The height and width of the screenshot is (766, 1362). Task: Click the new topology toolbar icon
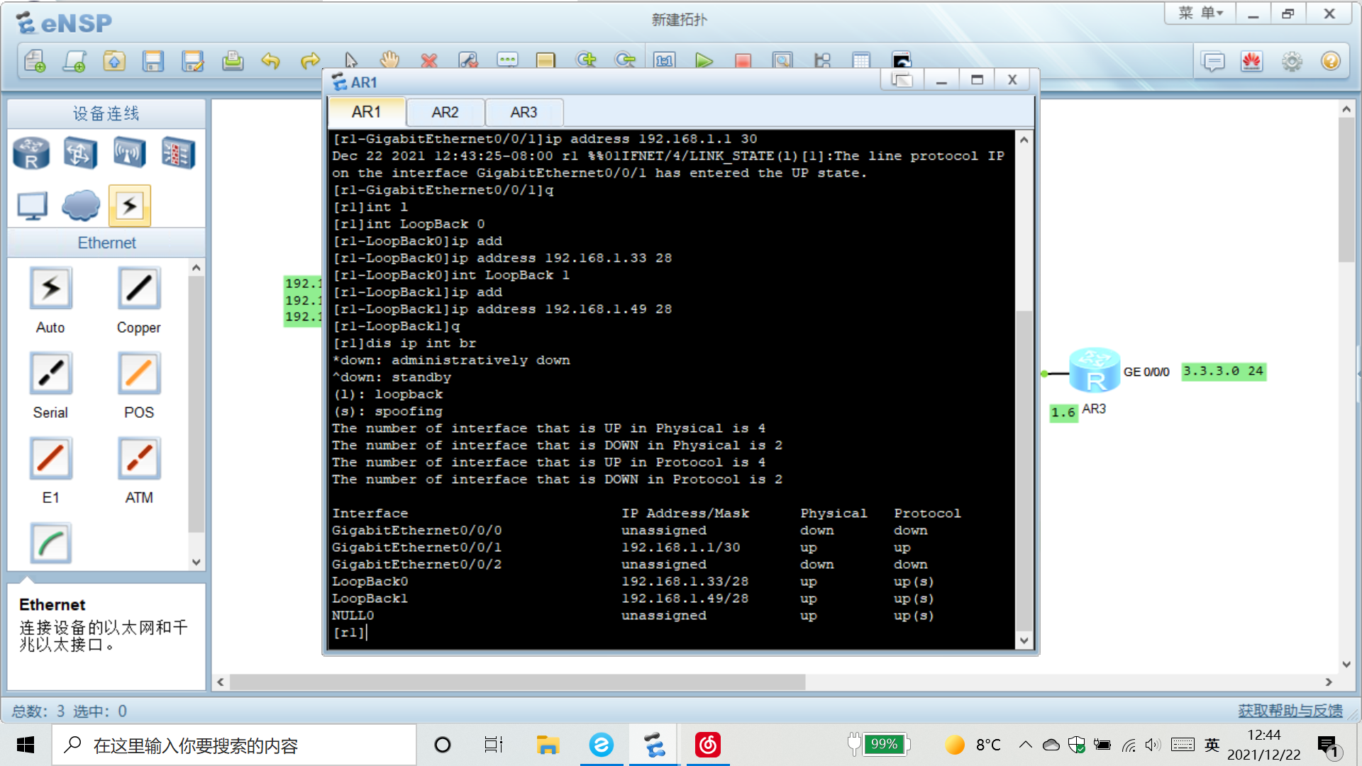34,61
